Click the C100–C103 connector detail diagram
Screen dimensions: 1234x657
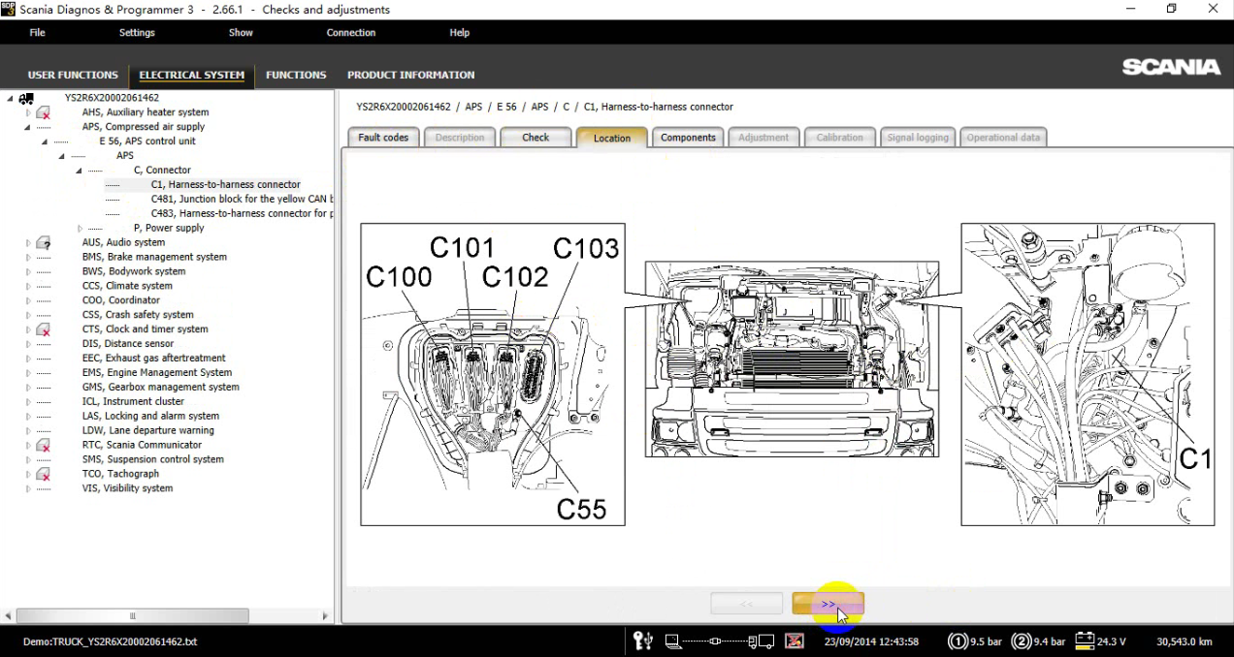(x=493, y=375)
